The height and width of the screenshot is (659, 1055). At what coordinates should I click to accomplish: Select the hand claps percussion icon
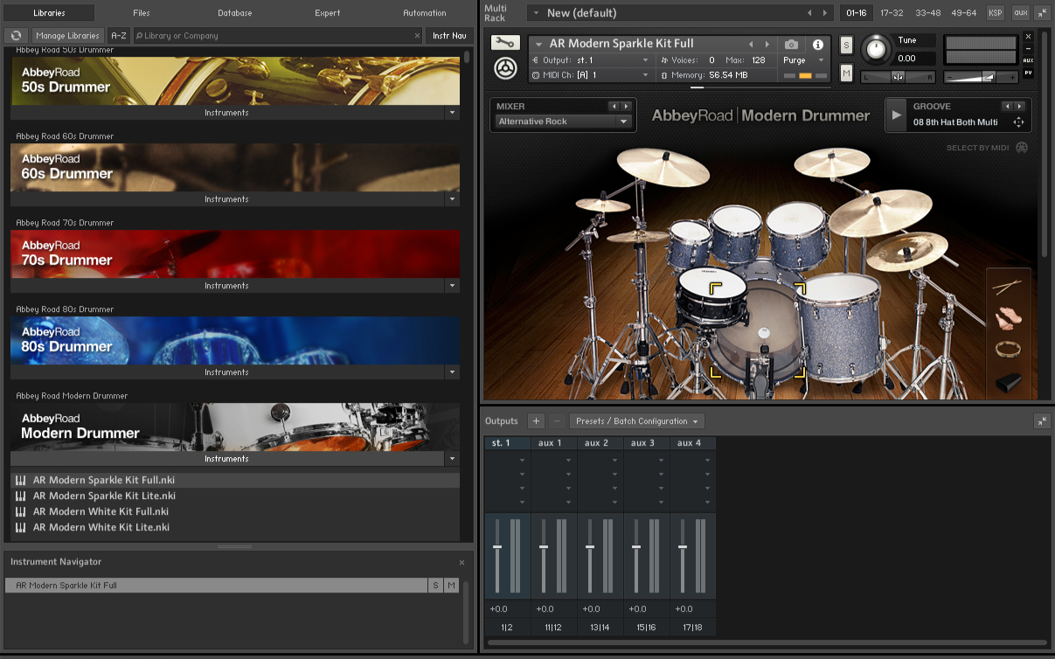tap(1009, 317)
